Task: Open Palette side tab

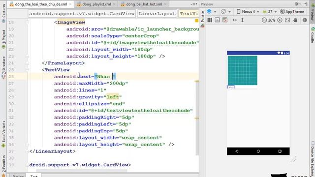Action: 202,19
